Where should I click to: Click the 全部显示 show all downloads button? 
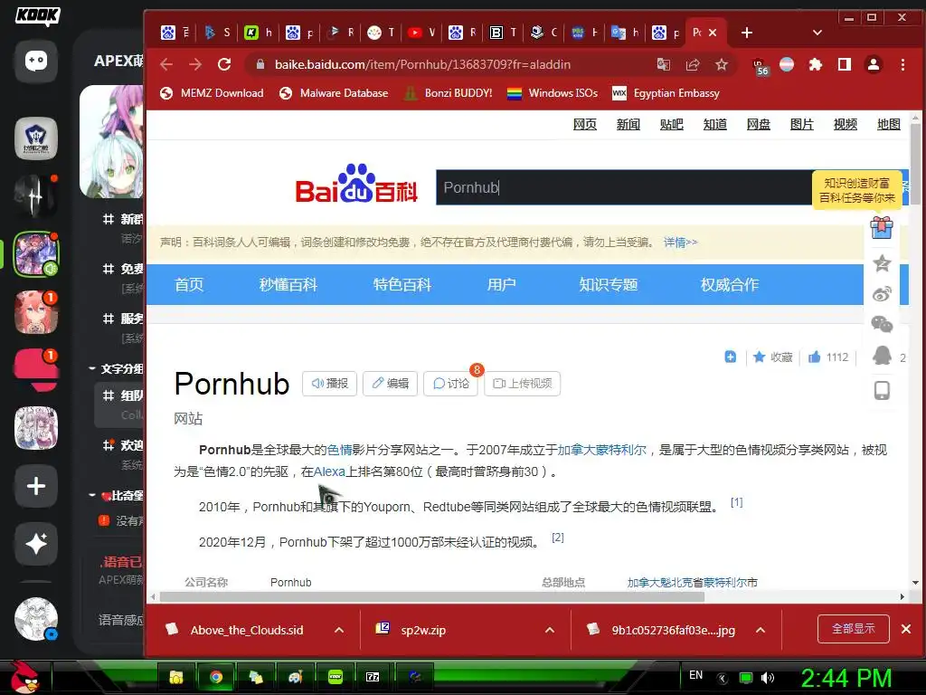point(853,629)
